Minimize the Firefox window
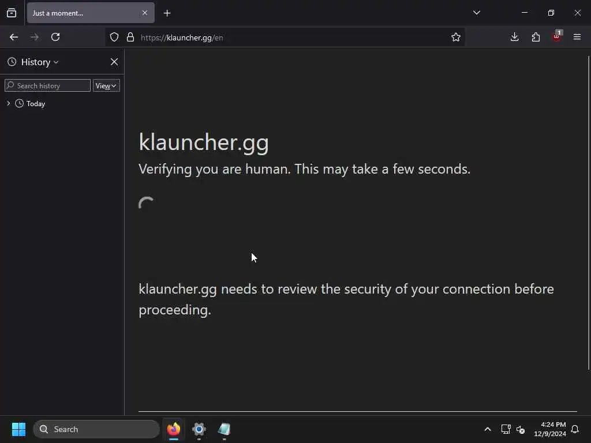 tap(524, 13)
